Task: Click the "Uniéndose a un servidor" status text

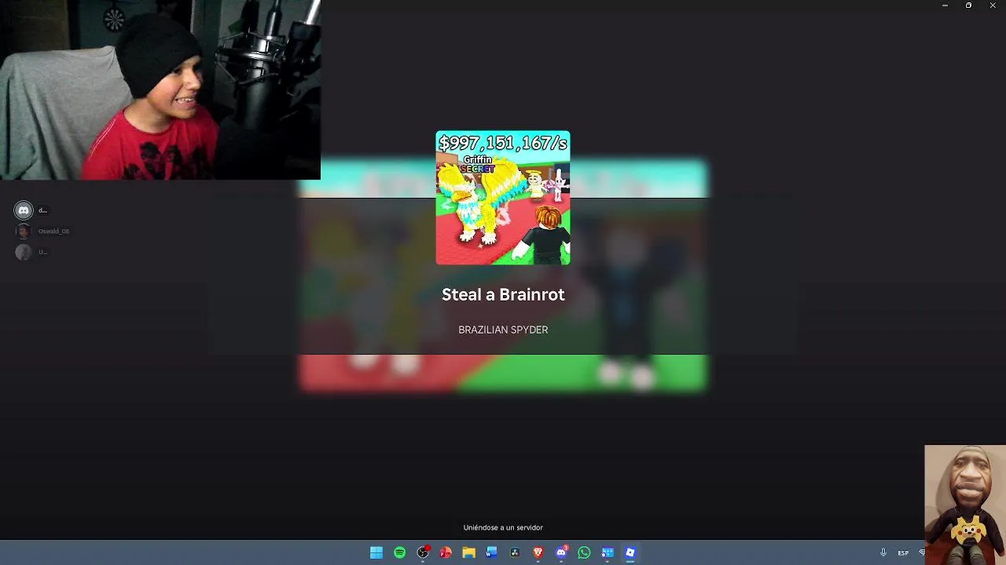Action: coord(503,527)
